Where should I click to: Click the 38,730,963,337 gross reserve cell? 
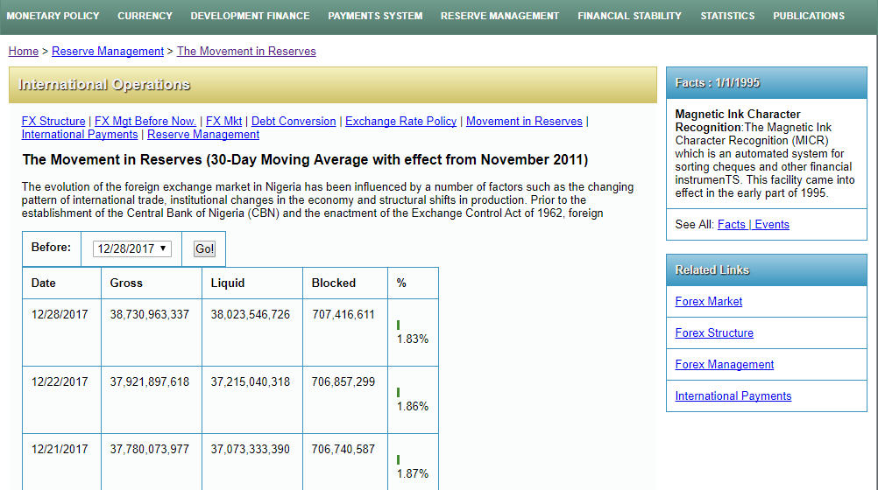(x=150, y=315)
